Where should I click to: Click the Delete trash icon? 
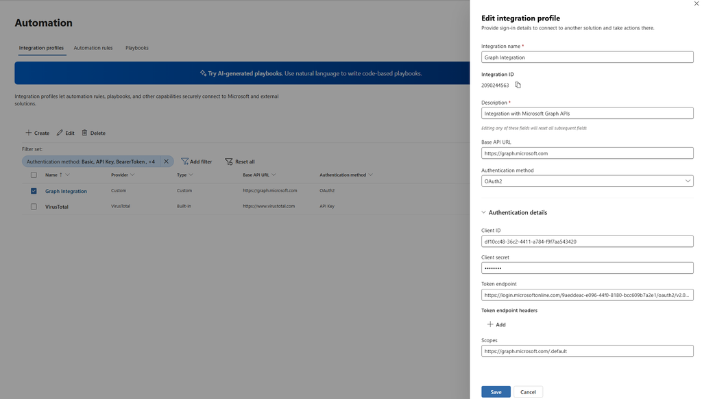click(84, 133)
